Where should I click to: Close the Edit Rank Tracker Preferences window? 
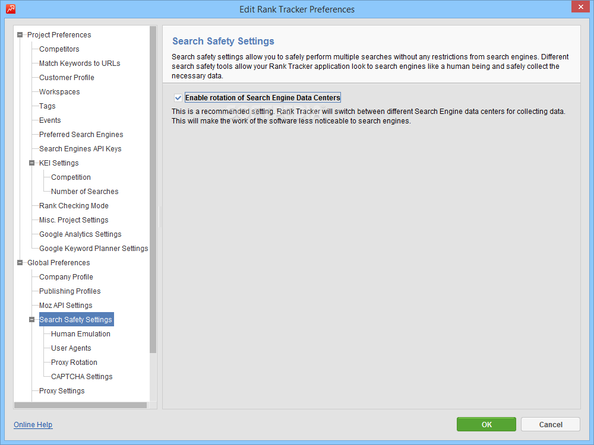(x=580, y=7)
